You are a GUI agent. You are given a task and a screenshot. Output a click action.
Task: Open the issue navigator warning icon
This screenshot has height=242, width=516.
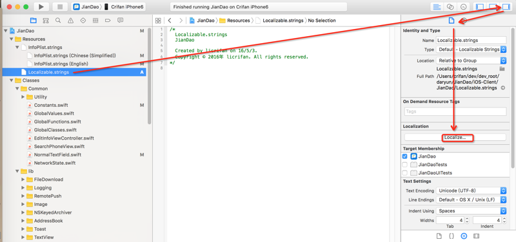pos(70,21)
